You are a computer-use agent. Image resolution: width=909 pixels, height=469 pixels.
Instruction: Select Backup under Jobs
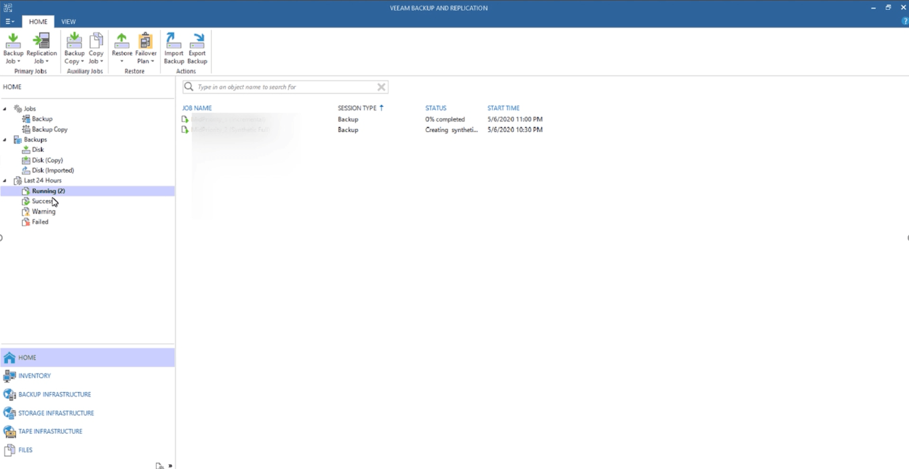(x=37, y=119)
